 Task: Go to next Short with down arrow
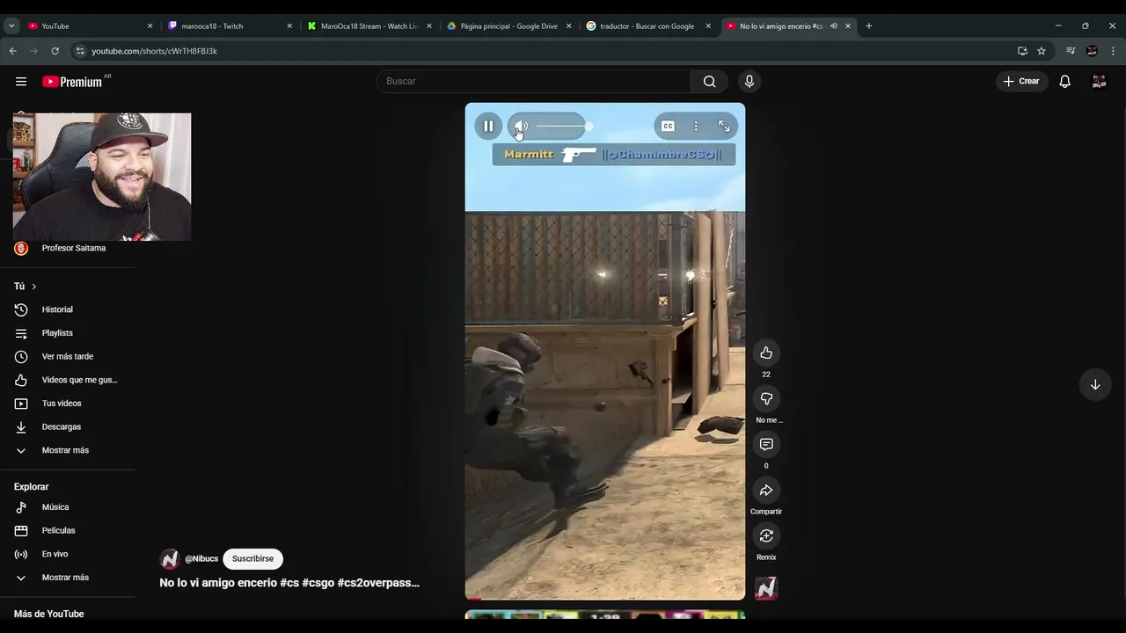1095,384
